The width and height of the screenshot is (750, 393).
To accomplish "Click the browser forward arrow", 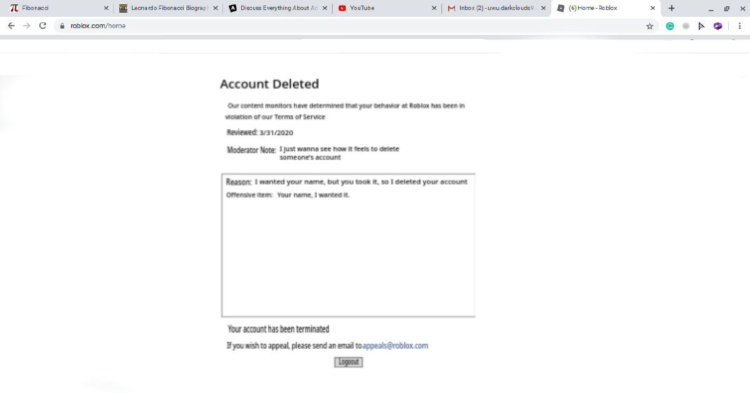I will point(26,26).
